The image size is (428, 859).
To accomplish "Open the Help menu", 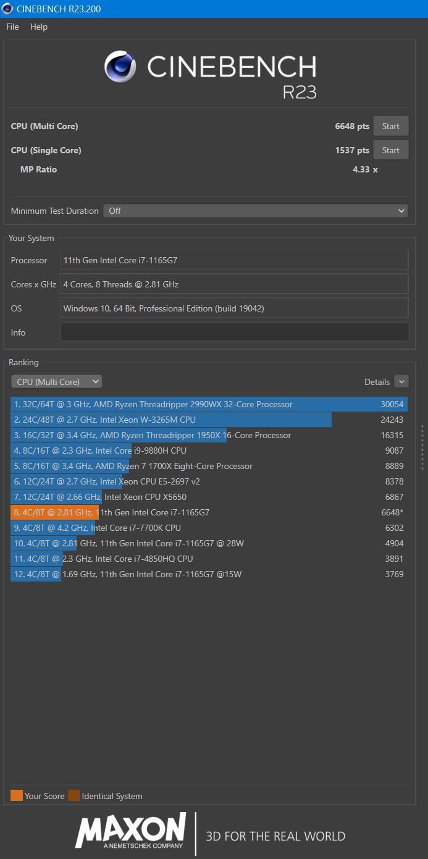I will 39,27.
